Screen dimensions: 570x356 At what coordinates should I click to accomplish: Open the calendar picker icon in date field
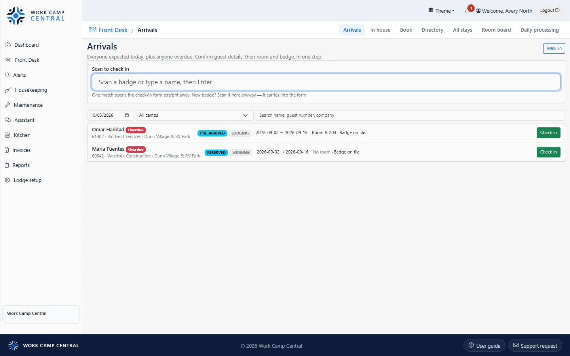pos(127,115)
